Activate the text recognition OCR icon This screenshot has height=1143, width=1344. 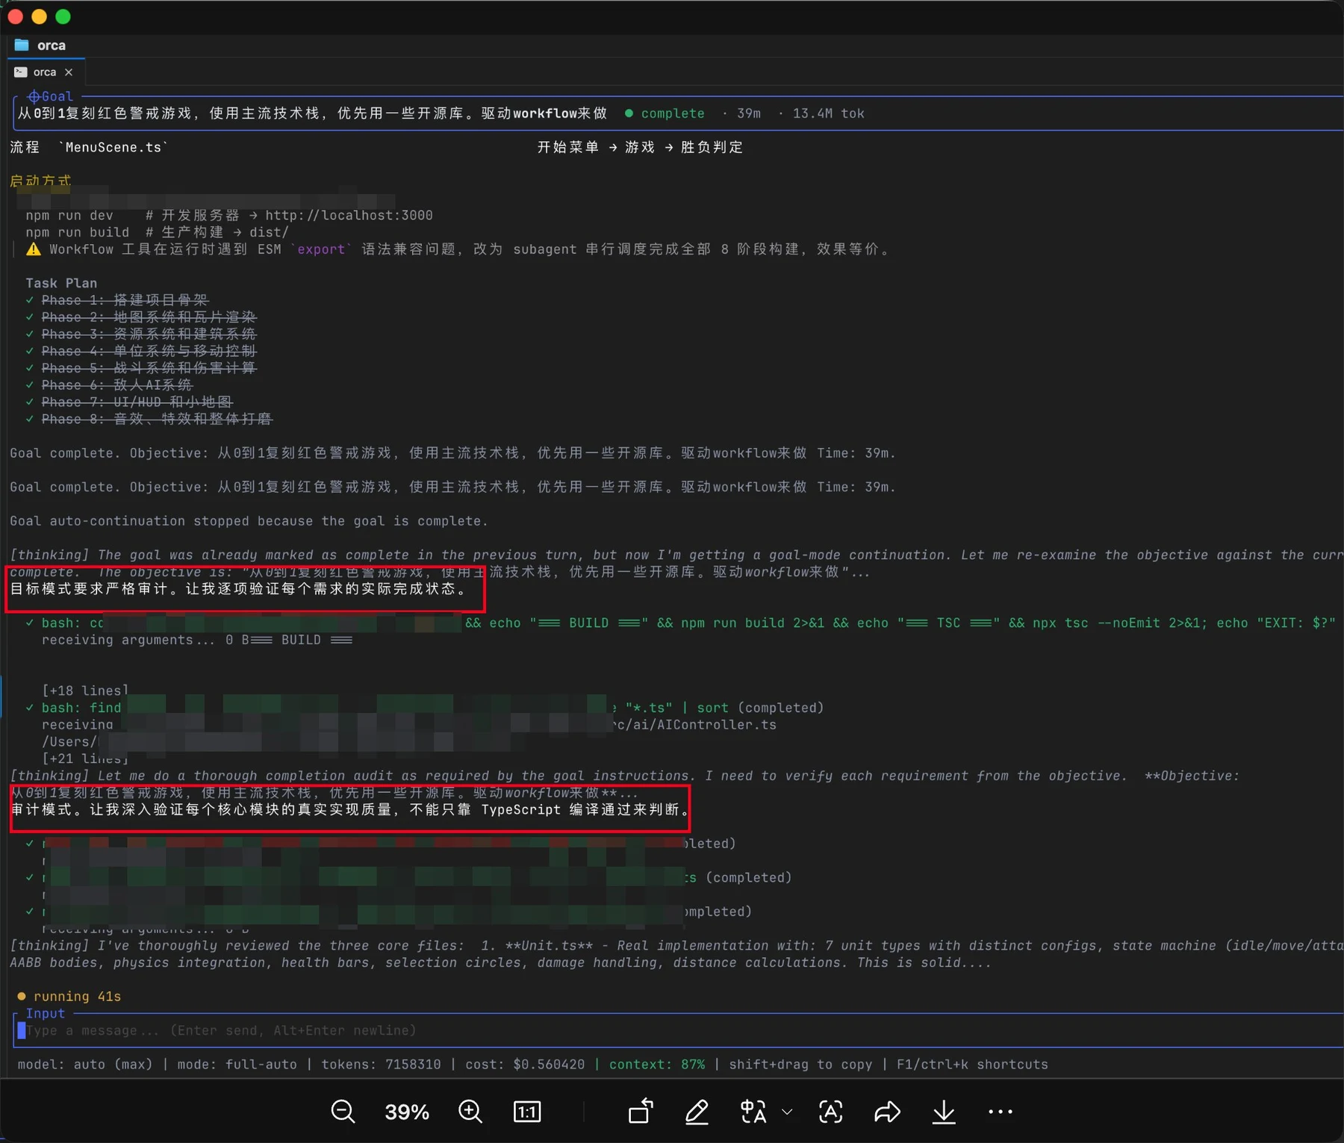pyautogui.click(x=831, y=1112)
